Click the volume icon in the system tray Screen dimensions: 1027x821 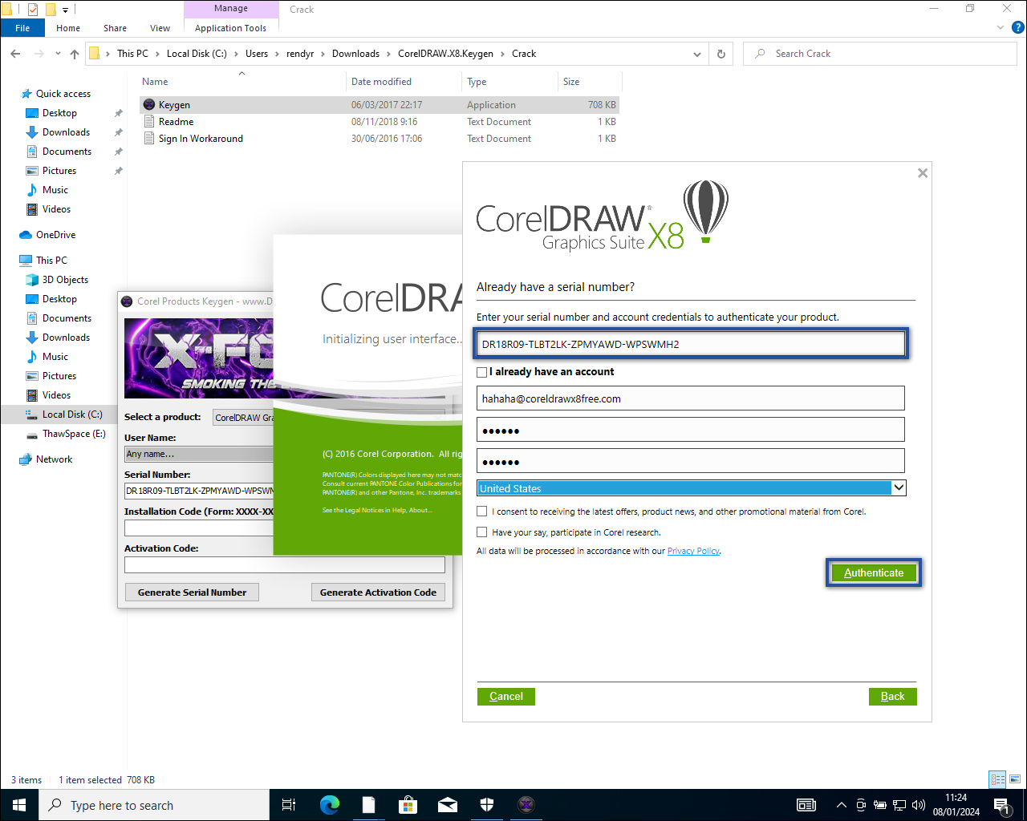coord(918,804)
